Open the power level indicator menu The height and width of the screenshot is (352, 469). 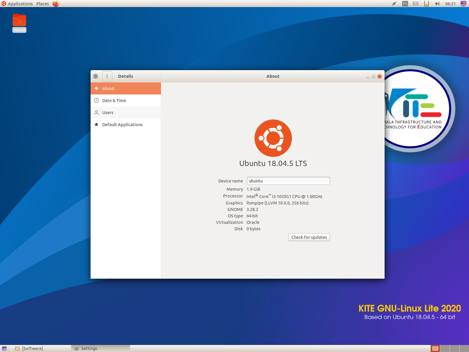426,4
